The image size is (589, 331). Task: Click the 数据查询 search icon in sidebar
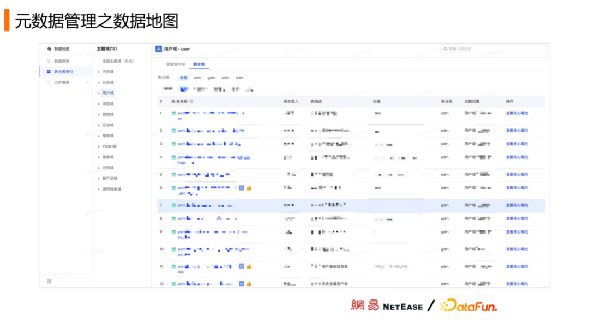point(49,61)
